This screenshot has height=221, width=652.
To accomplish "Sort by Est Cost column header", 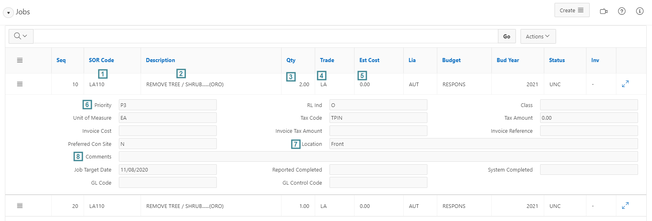I will [x=369, y=60].
